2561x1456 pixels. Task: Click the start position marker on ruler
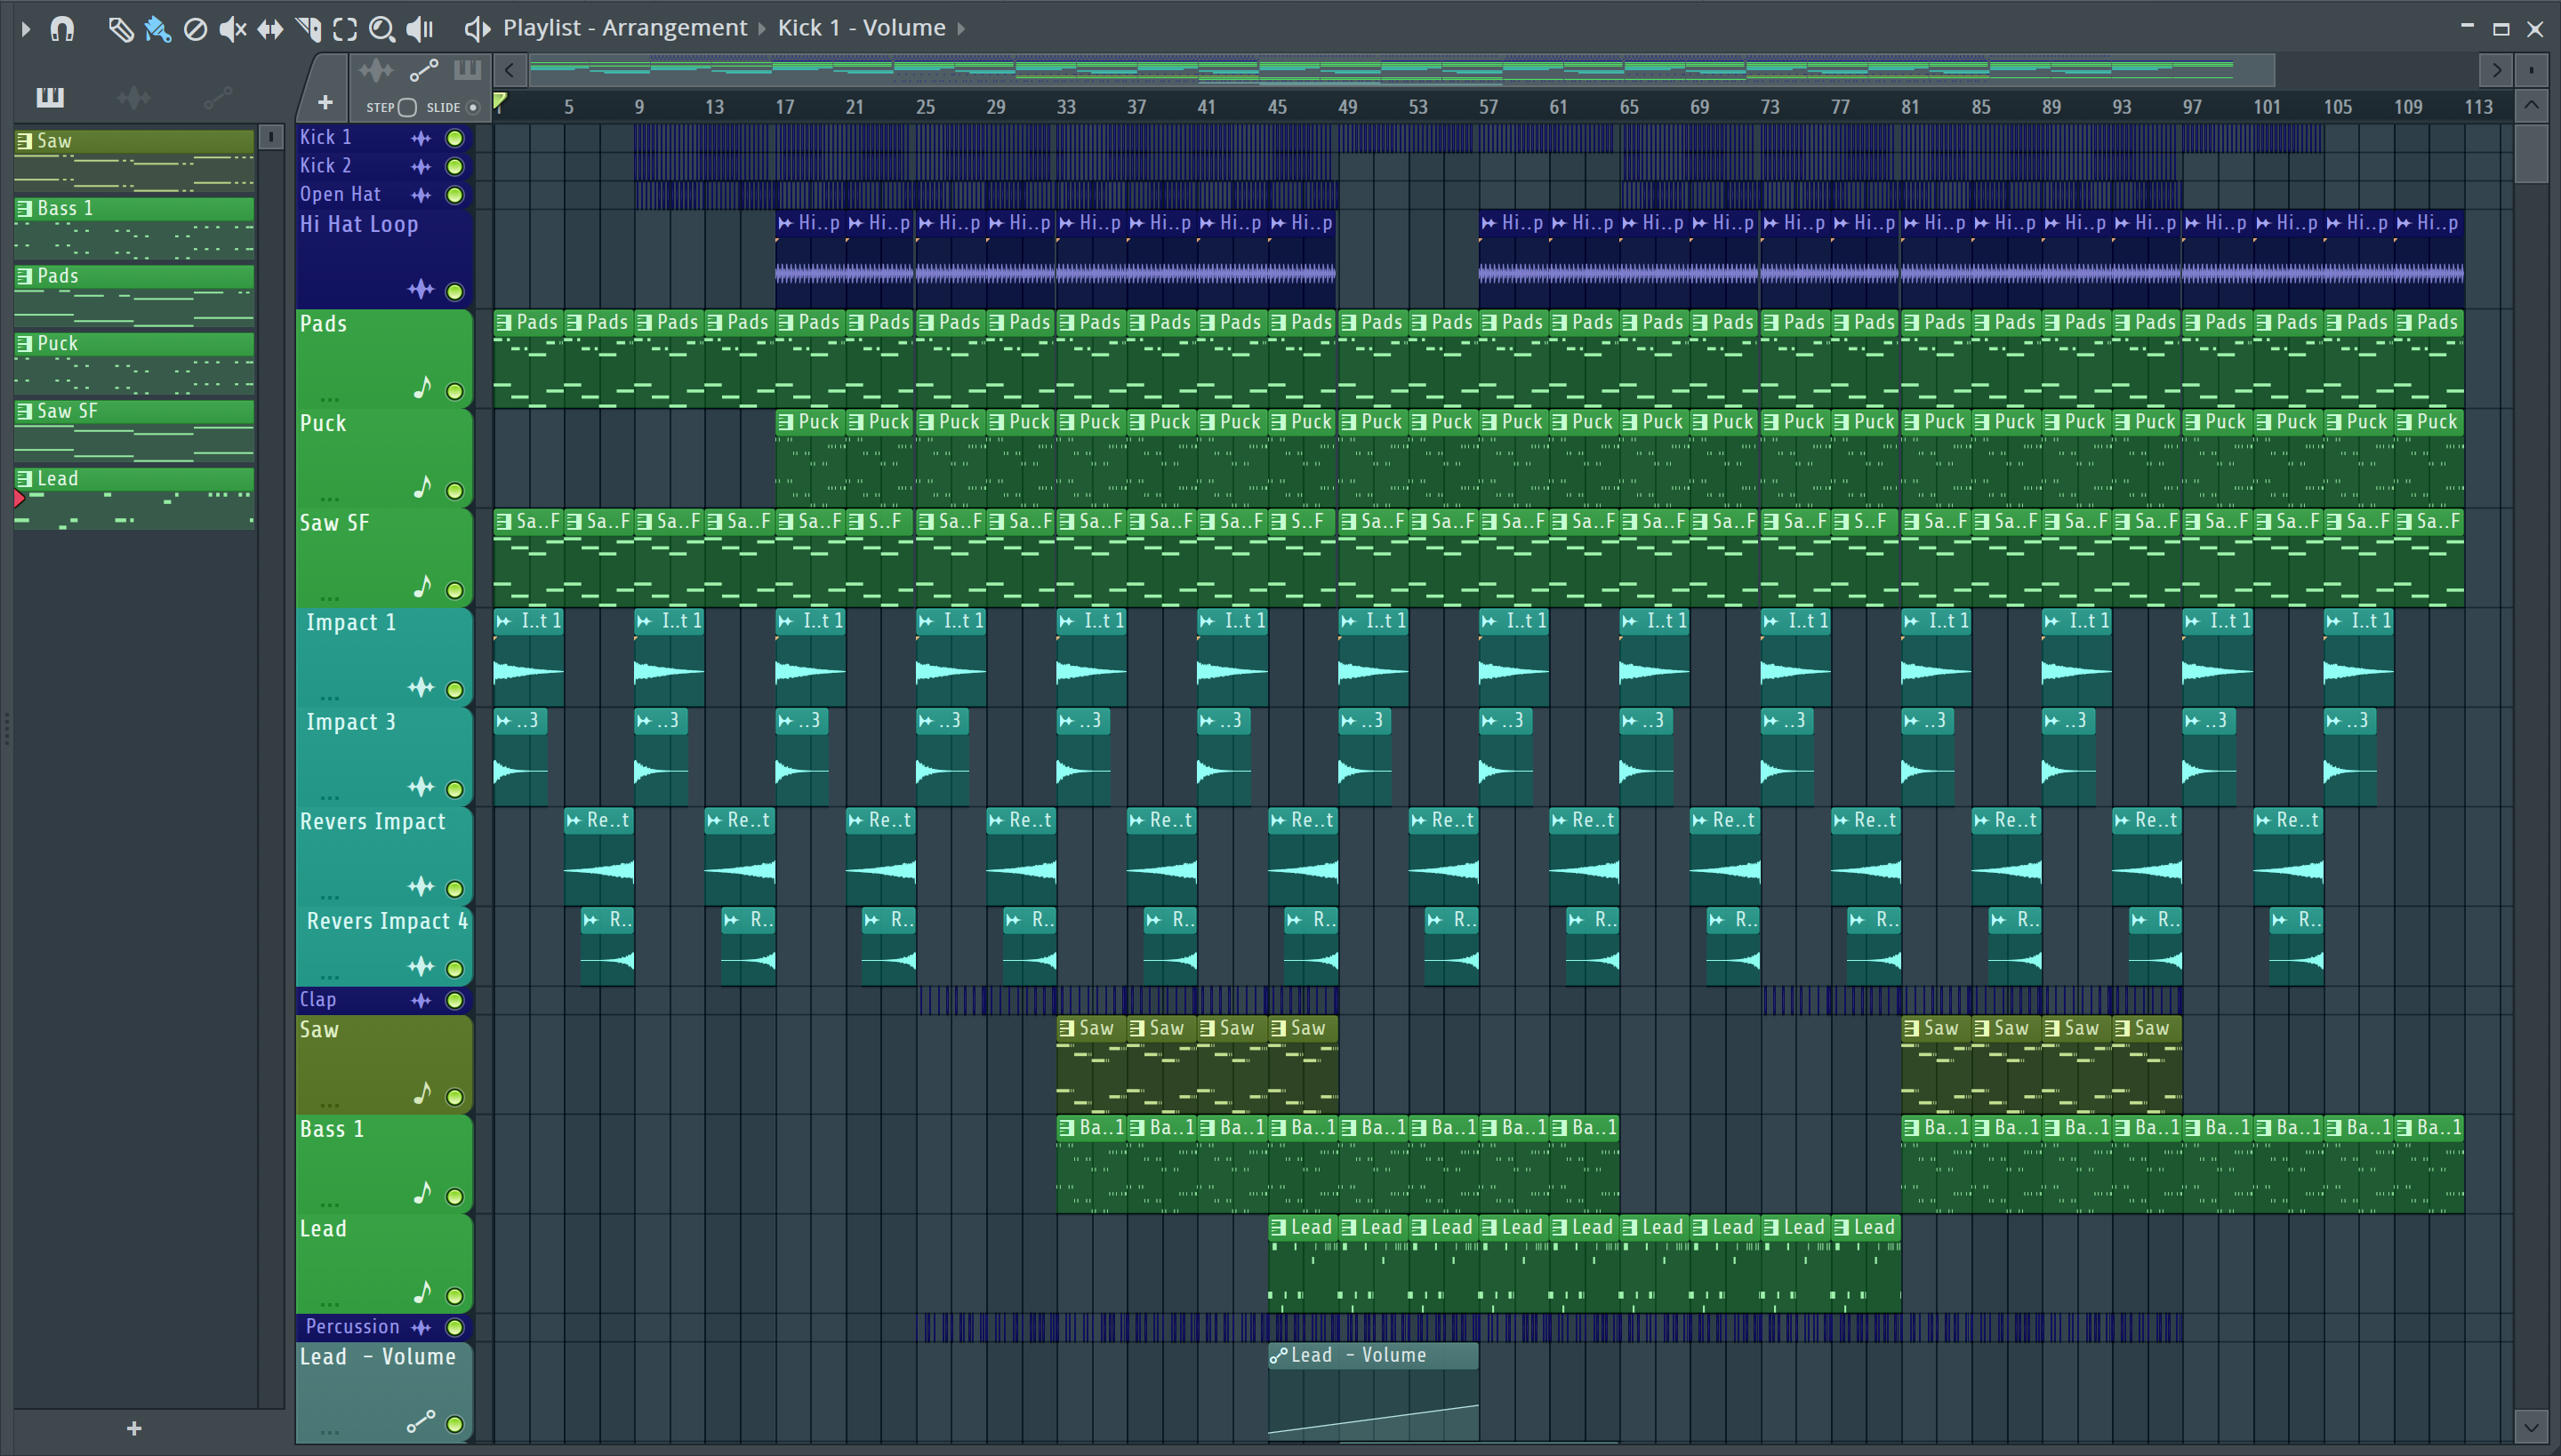click(x=500, y=101)
